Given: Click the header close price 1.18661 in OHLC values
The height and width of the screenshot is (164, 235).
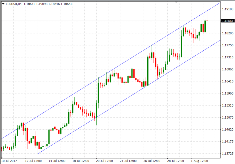Looking at the screenshot, I should pos(66,4).
